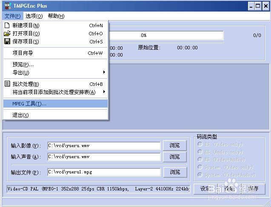This screenshot has height=207, width=271.
Task: Click the Save Project floppy disk icon
Action: [7, 41]
